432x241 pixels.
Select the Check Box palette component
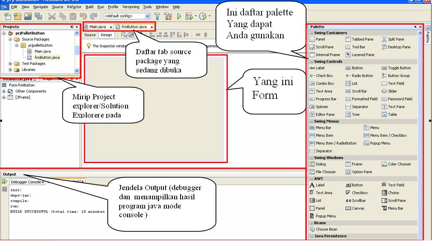321,76
